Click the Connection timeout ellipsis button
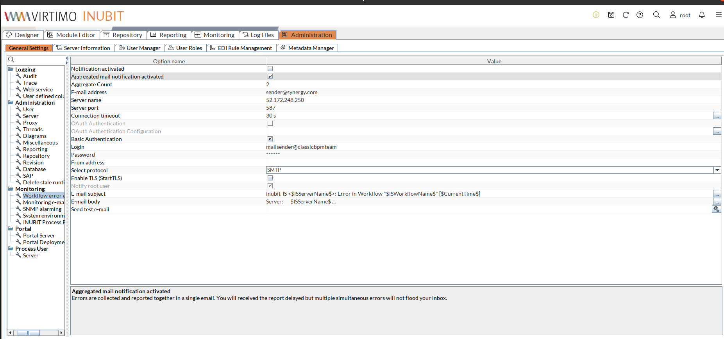The height and width of the screenshot is (339, 724). pyautogui.click(x=717, y=116)
